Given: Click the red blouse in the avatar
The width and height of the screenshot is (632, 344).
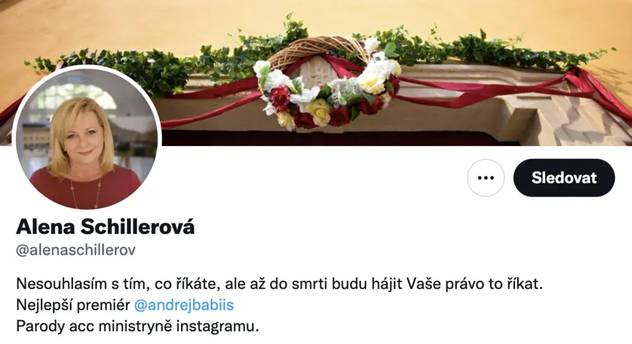Looking at the screenshot, I should [86, 187].
